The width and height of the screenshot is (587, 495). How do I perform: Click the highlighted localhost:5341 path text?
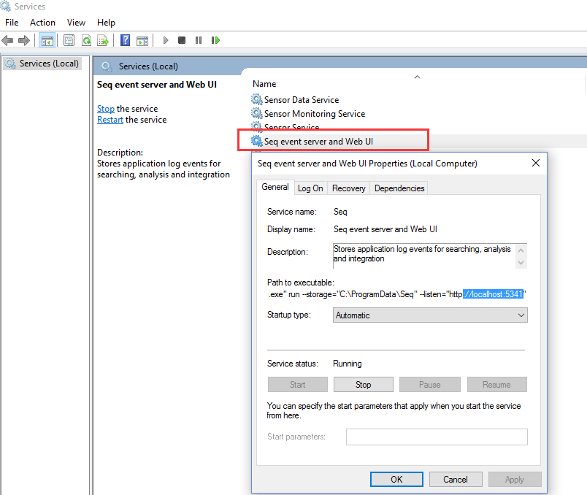[x=493, y=294]
